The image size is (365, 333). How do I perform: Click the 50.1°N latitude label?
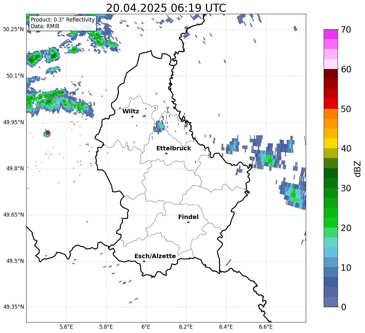[15, 76]
